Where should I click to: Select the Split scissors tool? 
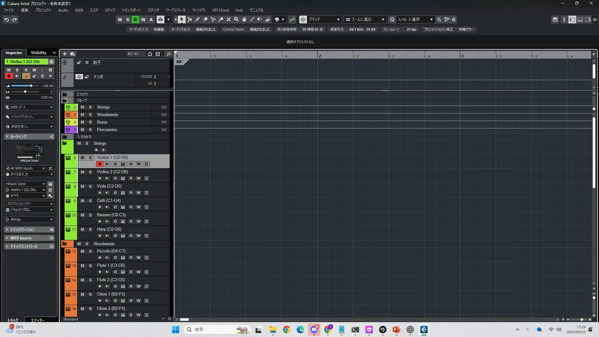213,20
